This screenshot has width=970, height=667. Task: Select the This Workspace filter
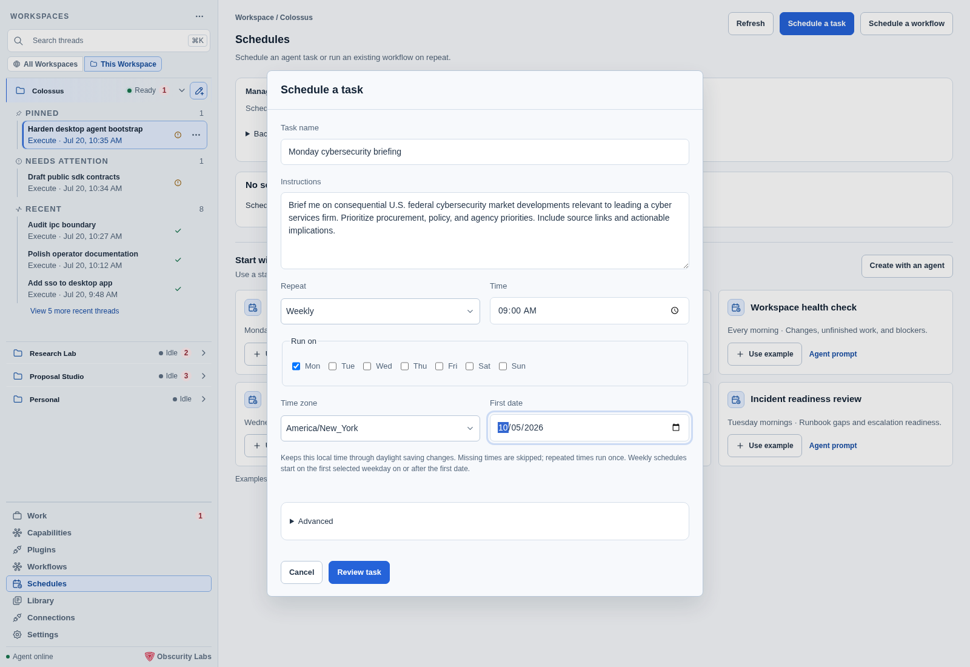[123, 64]
